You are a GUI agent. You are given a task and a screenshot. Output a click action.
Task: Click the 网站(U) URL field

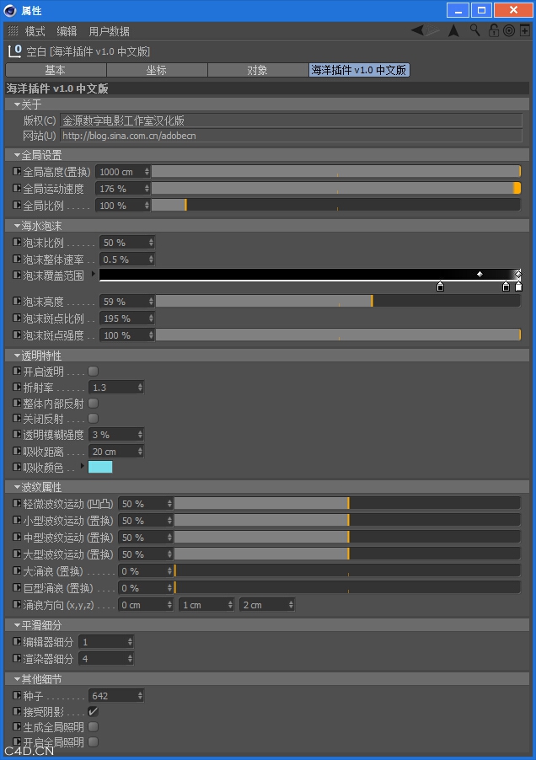pyautogui.click(x=292, y=135)
